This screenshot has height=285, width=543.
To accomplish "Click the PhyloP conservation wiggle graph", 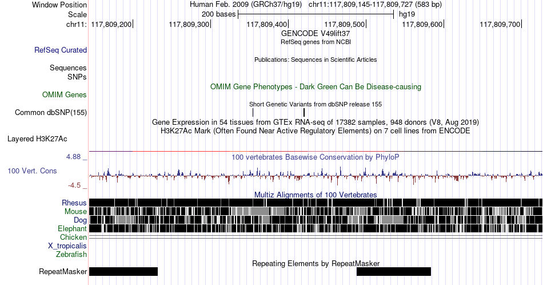I will coord(316,175).
